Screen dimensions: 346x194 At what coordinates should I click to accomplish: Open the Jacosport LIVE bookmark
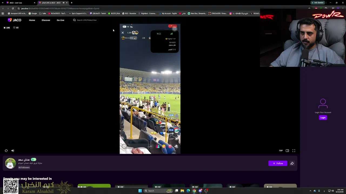[x=17, y=13]
